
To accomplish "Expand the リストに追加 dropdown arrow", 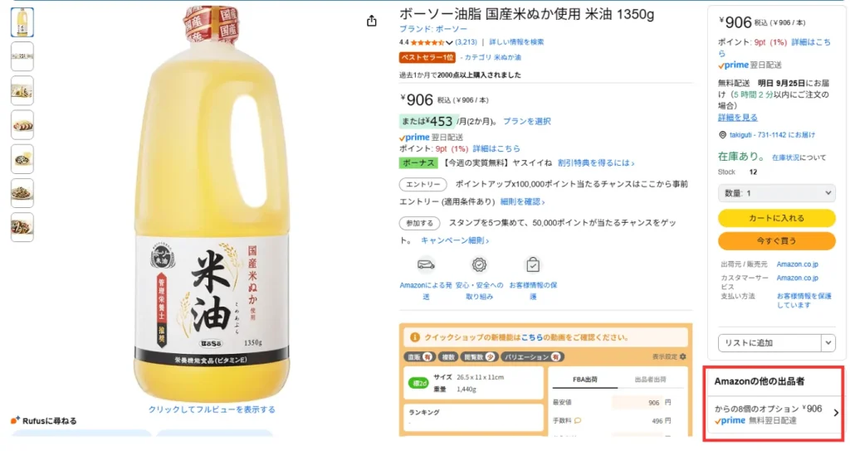I will (828, 343).
